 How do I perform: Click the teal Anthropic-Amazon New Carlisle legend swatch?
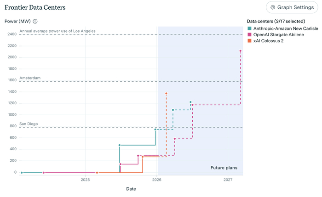coord(249,28)
